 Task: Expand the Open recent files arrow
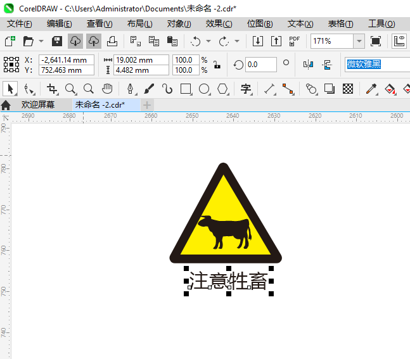pyautogui.click(x=41, y=41)
